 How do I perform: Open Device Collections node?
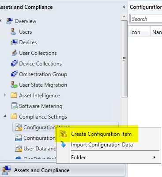click(x=40, y=64)
